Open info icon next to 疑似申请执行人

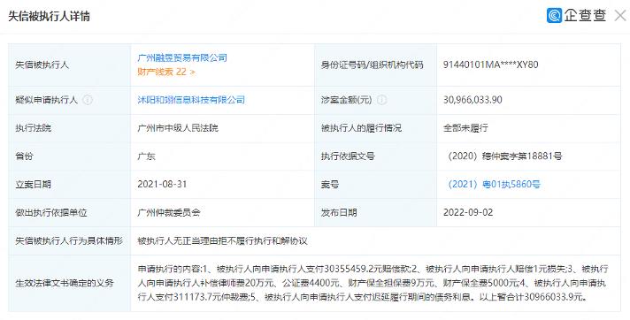coord(88,100)
